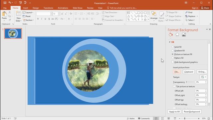Open Comments pane from status bar

pyautogui.click(x=144, y=119)
